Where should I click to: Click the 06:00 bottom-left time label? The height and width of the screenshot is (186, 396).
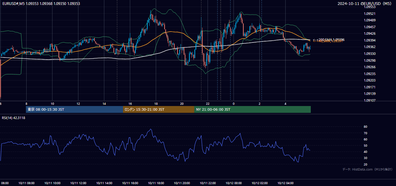coord(4,183)
